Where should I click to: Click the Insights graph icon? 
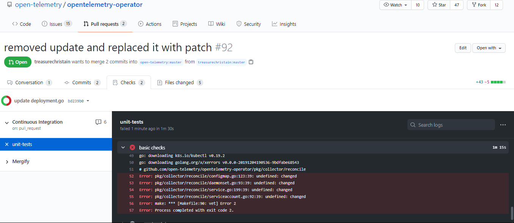click(275, 24)
